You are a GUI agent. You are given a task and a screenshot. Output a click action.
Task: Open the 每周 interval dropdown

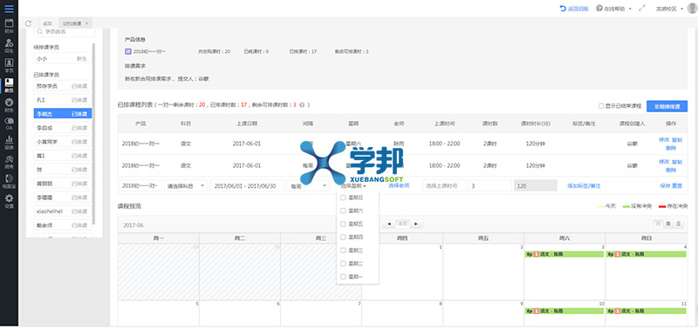[x=308, y=186]
